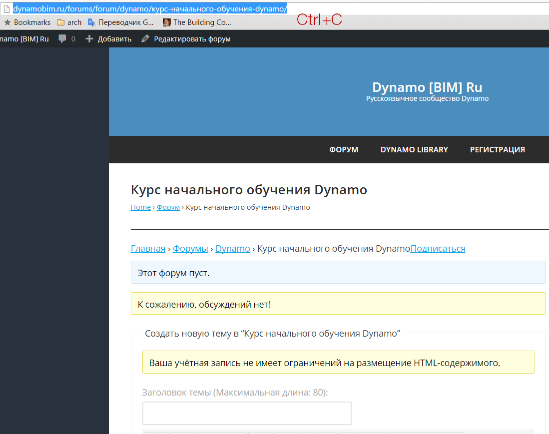The width and height of the screenshot is (549, 434).
Task: Click the Dynamo [BIM] Ru site title
Action: pos(427,87)
